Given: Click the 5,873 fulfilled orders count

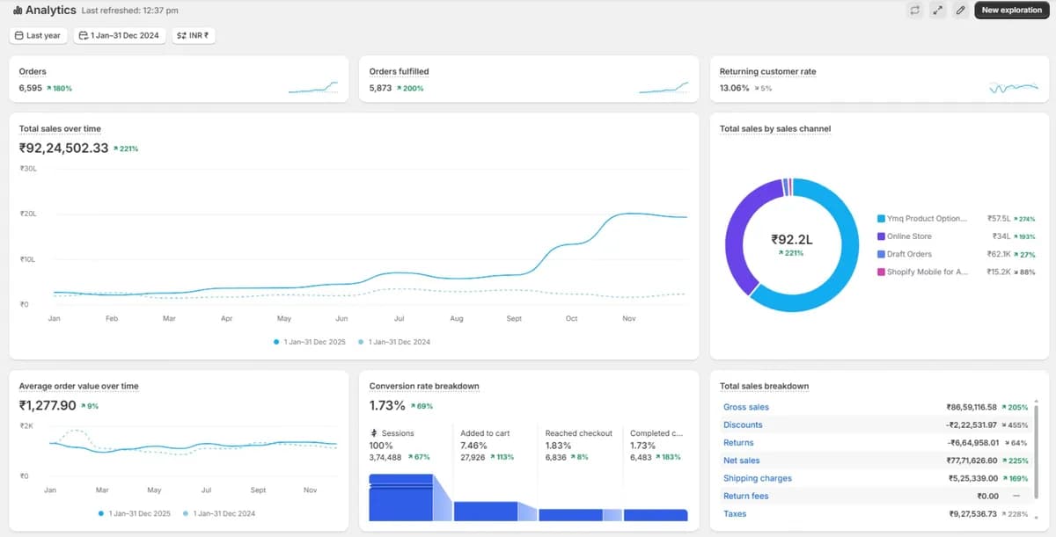Looking at the screenshot, I should tap(380, 88).
